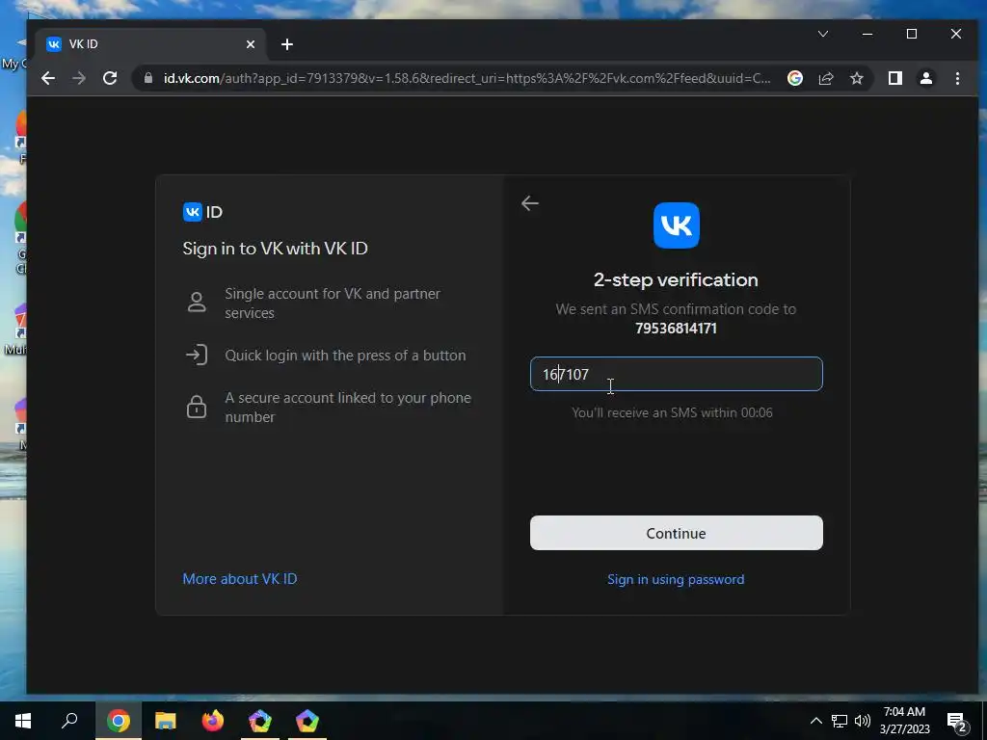Click the browser forward navigation arrow
This screenshot has width=987, height=740.
coord(79,78)
